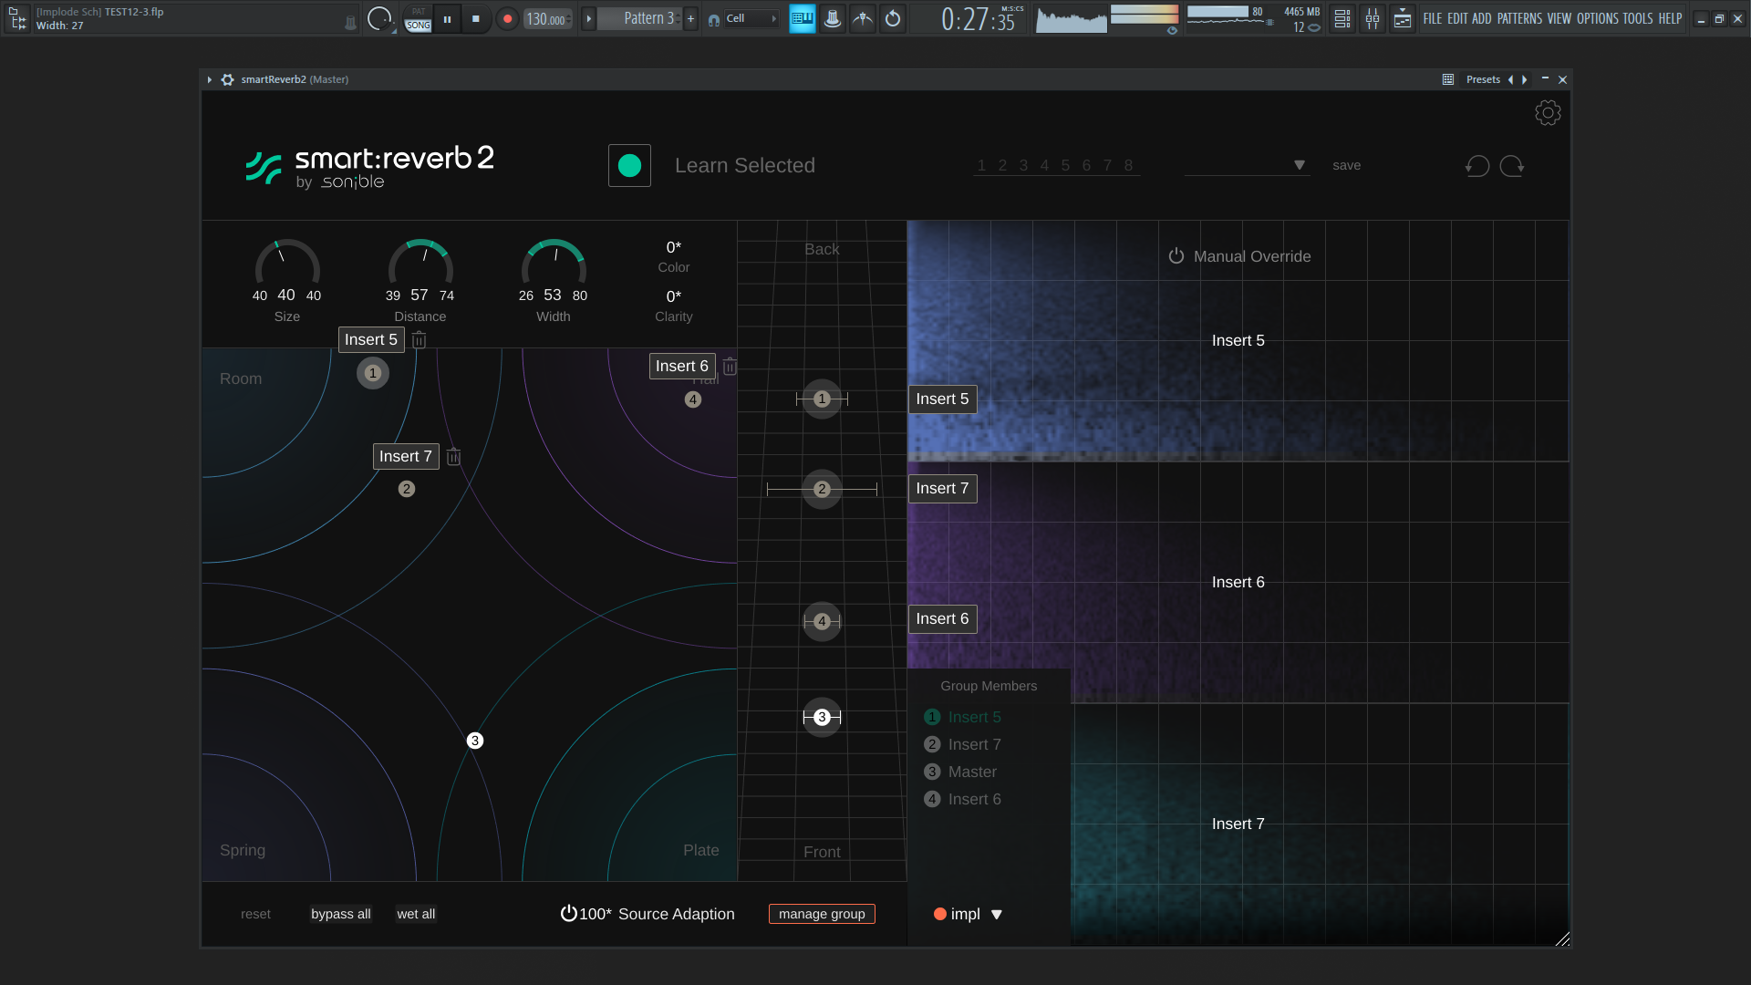
Task: Delete Insert 5 with its trash icon
Action: tap(419, 340)
